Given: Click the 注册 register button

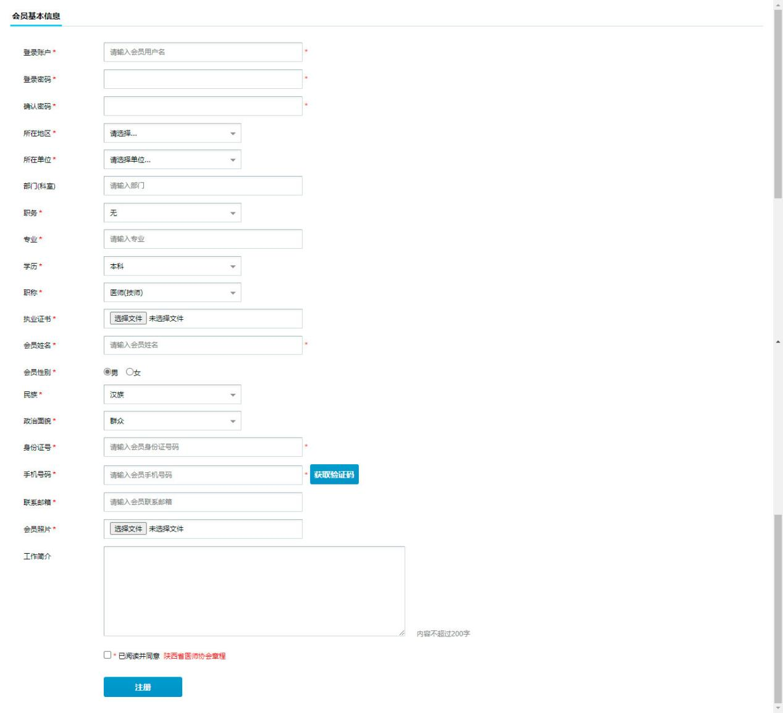Looking at the screenshot, I should [x=143, y=687].
